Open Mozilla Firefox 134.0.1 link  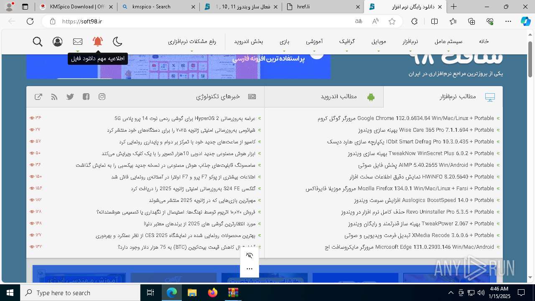[x=400, y=189]
